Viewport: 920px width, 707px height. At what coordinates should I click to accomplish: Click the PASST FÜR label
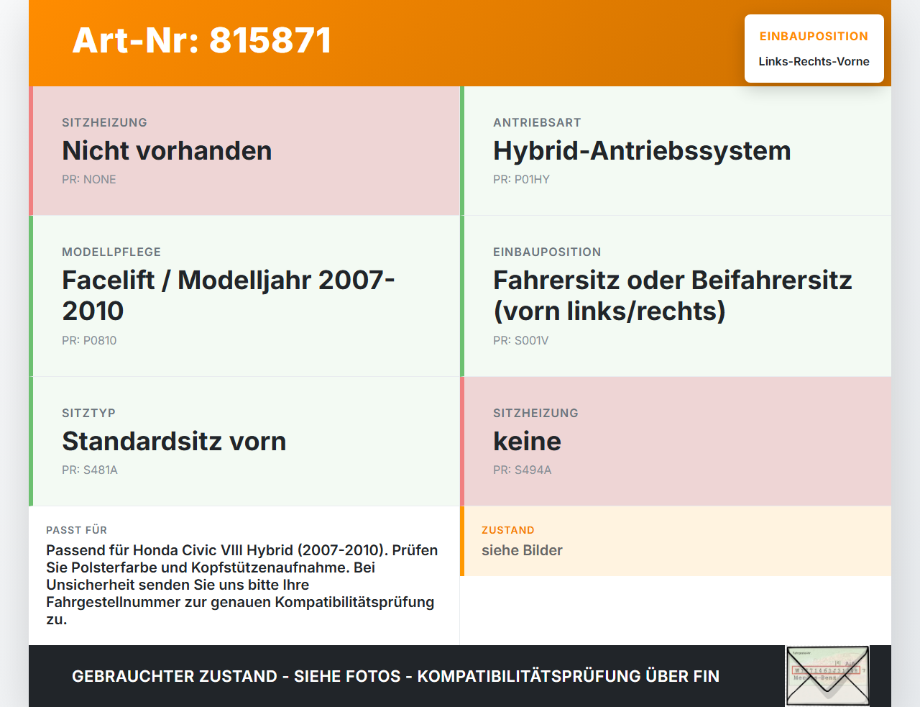76,530
